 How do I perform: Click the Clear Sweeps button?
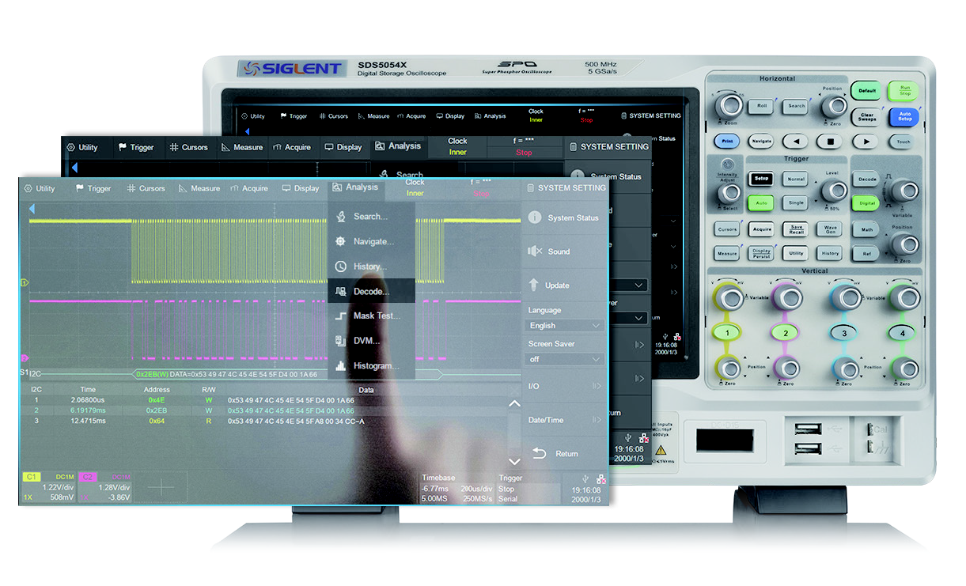tap(867, 117)
